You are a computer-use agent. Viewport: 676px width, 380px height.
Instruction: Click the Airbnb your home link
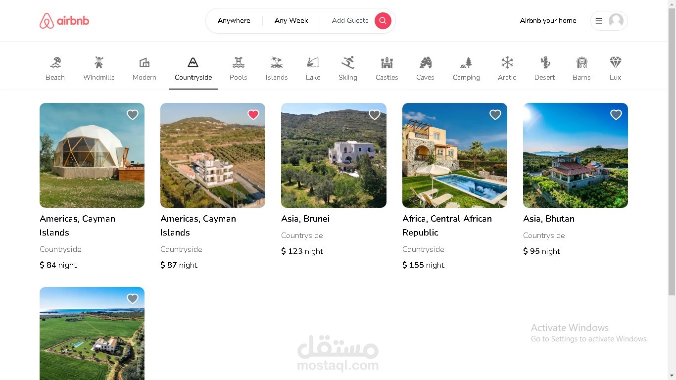548,21
